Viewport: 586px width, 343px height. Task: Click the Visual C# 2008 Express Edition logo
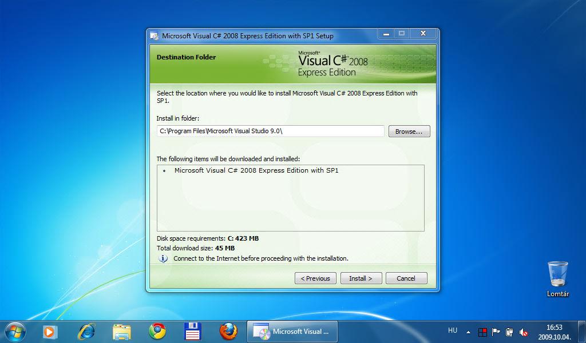[x=332, y=64]
